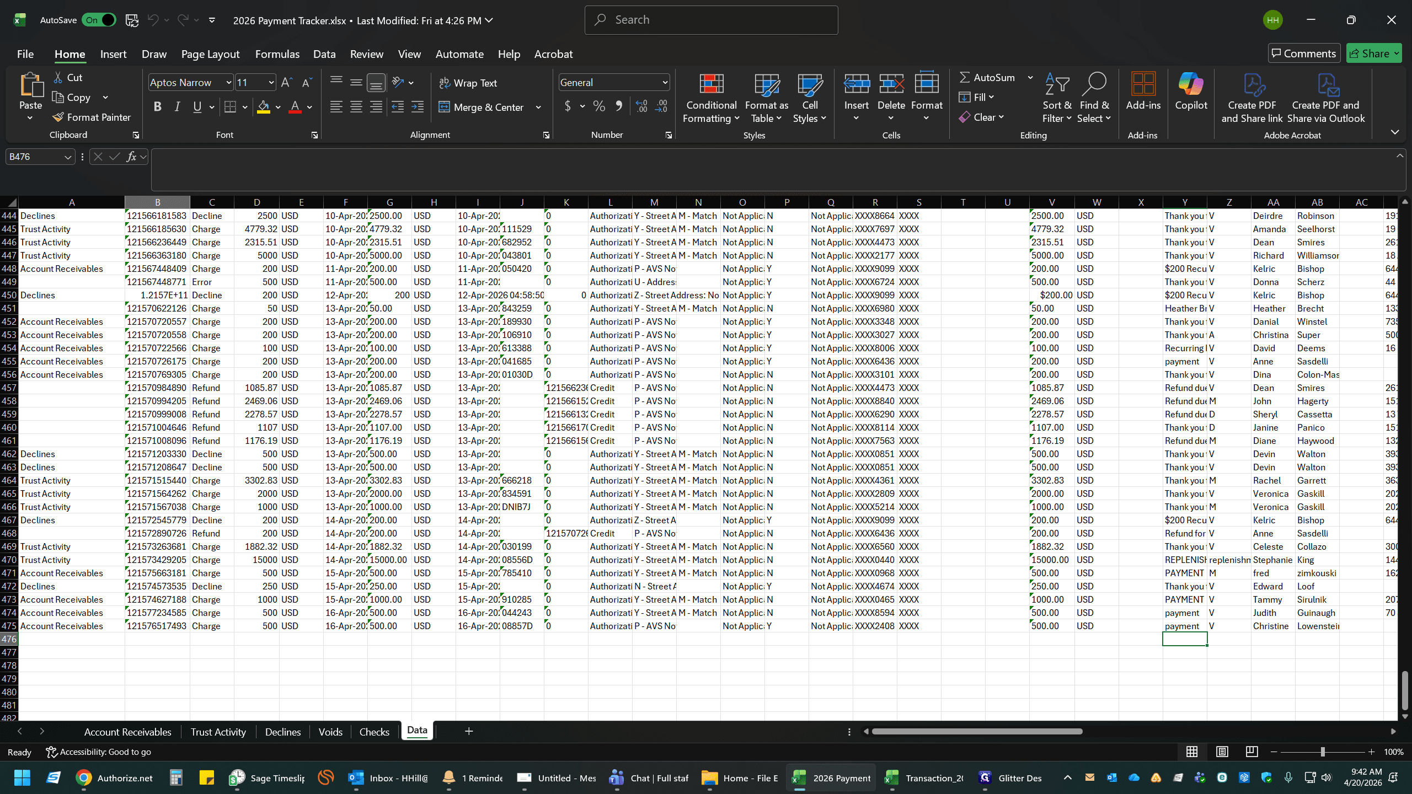
Task: Click the Paste clipboard icon
Action: tap(31, 85)
